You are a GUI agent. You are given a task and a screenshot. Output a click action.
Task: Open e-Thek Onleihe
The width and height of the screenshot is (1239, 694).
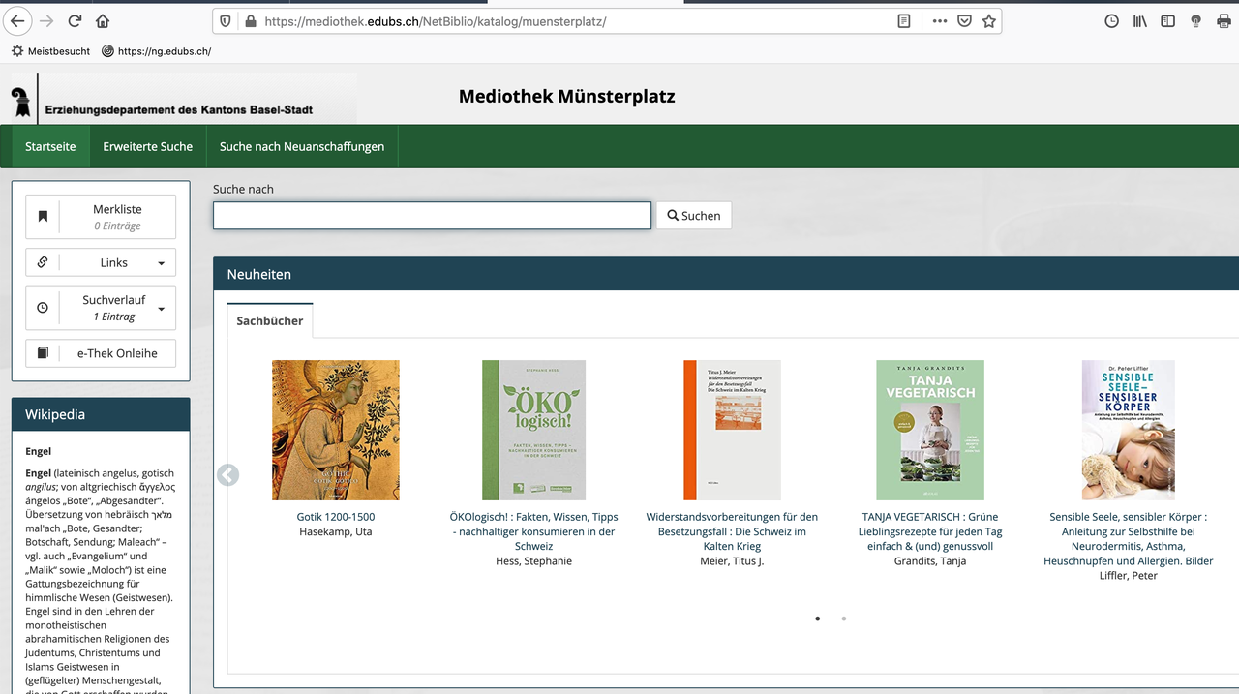101,353
